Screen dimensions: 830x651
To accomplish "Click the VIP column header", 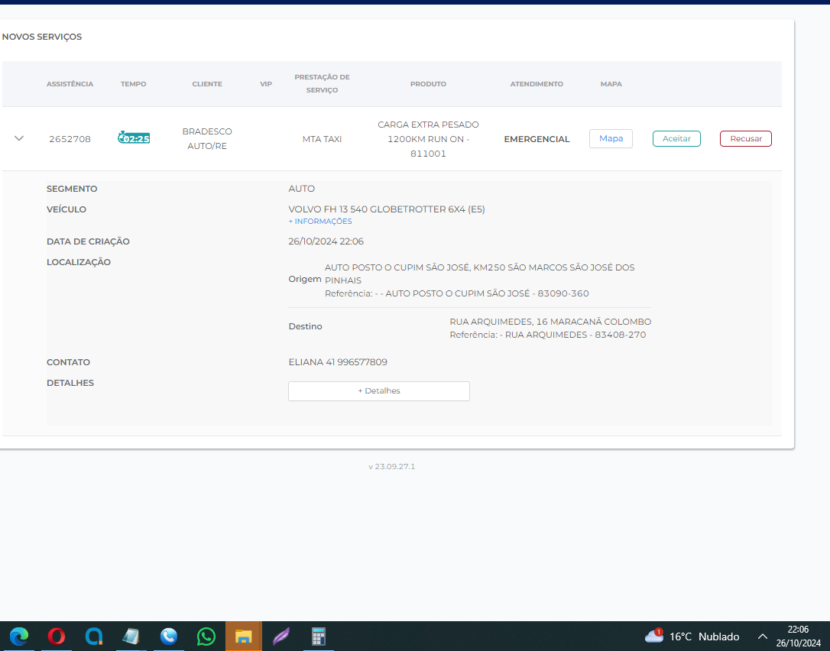I will pos(266,84).
